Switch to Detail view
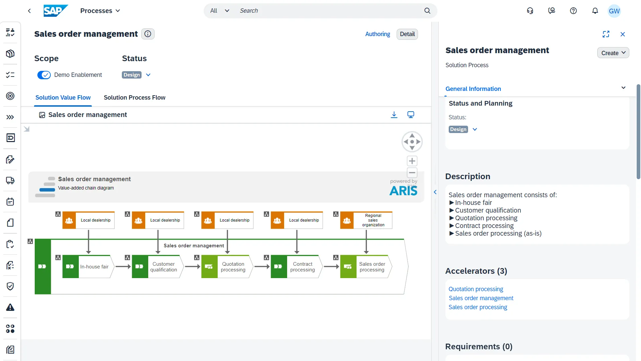The height and width of the screenshot is (361, 641). (407, 34)
